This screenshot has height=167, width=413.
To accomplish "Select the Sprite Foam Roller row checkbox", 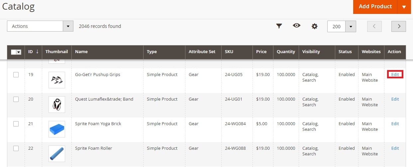I will click(x=16, y=148).
